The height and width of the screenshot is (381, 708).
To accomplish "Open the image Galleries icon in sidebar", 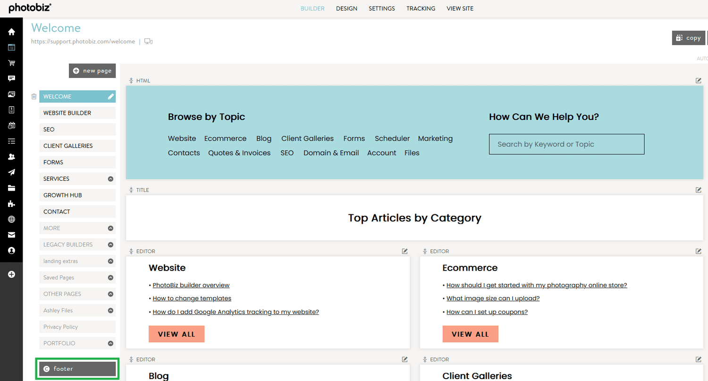I will (x=11, y=94).
